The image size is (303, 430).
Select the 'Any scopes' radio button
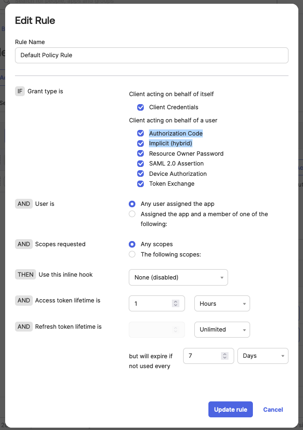point(132,244)
